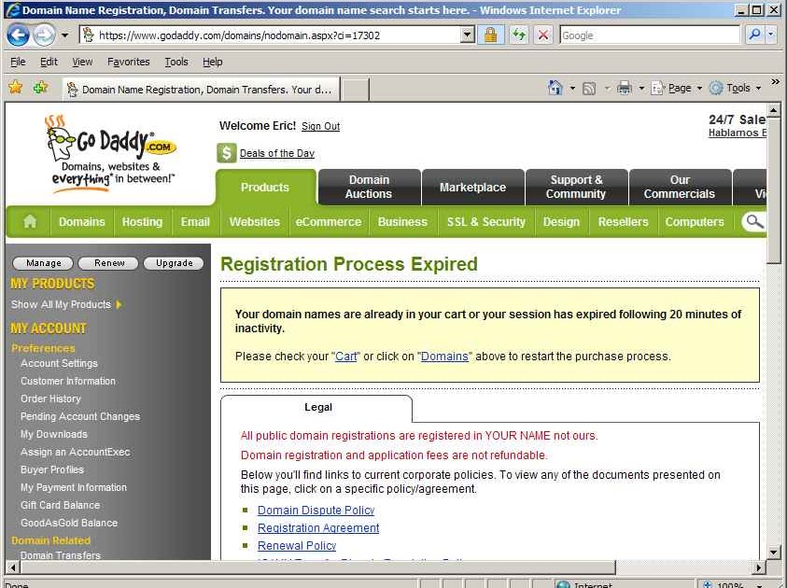
Task: Open the search provider dropdown arrow
Action: point(771,35)
